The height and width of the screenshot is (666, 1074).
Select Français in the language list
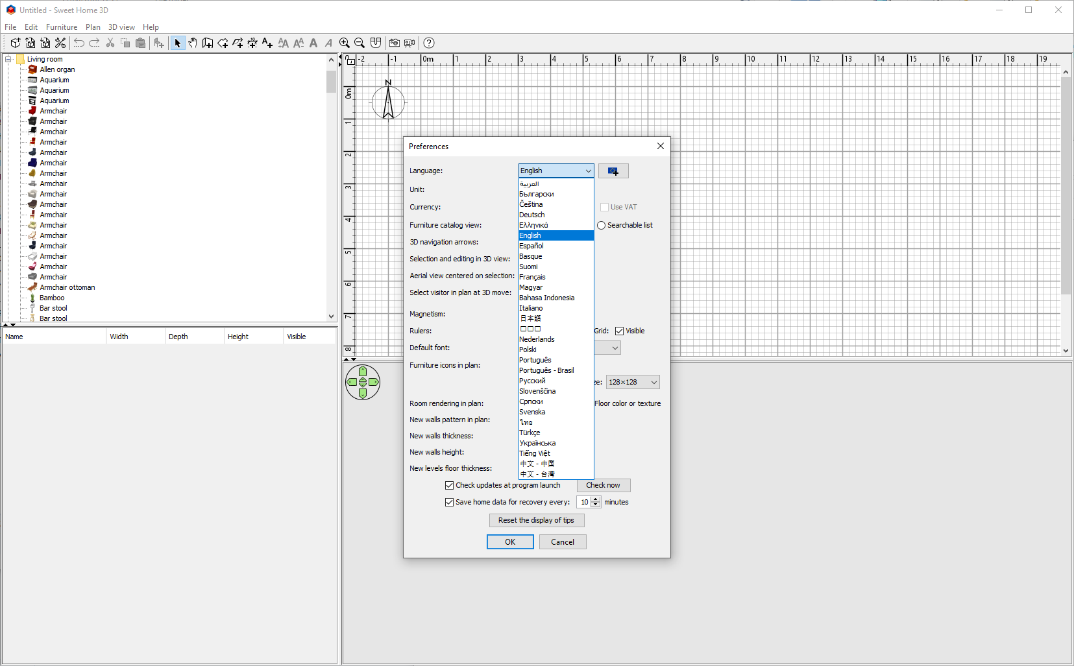tap(556, 277)
